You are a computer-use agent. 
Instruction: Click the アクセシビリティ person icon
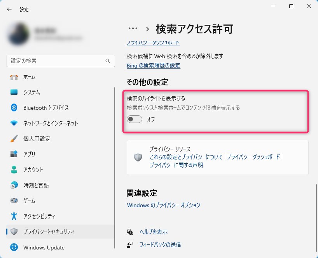point(14,216)
